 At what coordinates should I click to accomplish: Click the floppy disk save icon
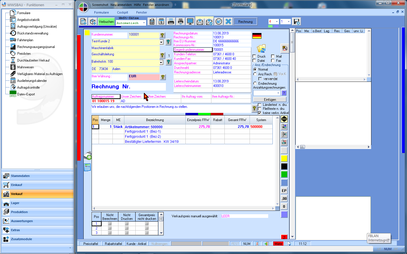point(296,22)
